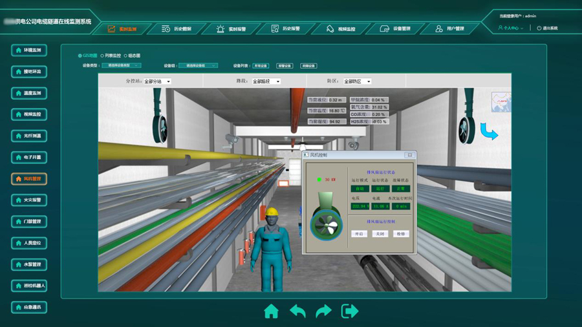Click the home icon in bottom navigation
This screenshot has width=582, height=327.
tap(271, 311)
